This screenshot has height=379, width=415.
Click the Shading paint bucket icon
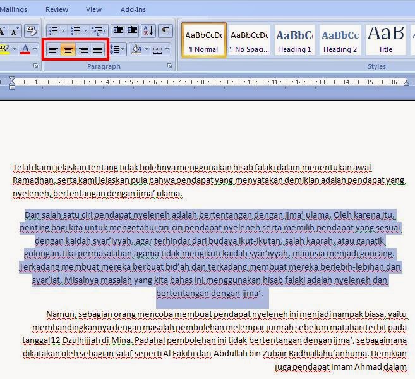click(x=136, y=49)
